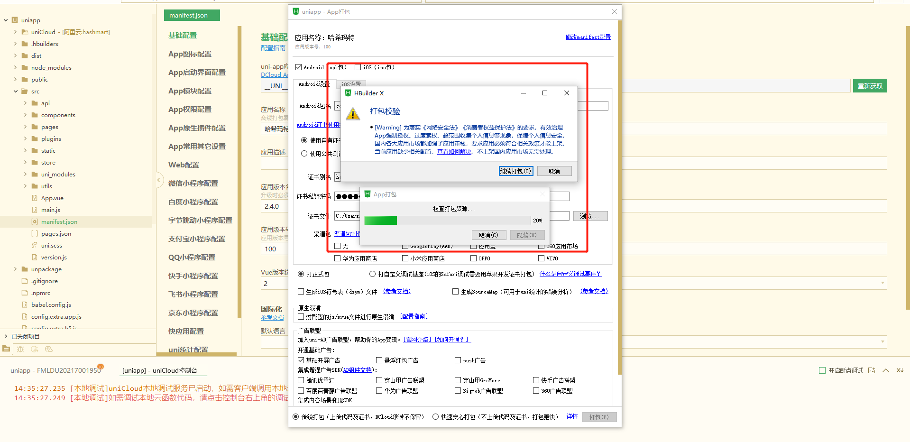Select the 打正式包 radio button
Screen dimensions: 910x442
pyautogui.click(x=301, y=274)
